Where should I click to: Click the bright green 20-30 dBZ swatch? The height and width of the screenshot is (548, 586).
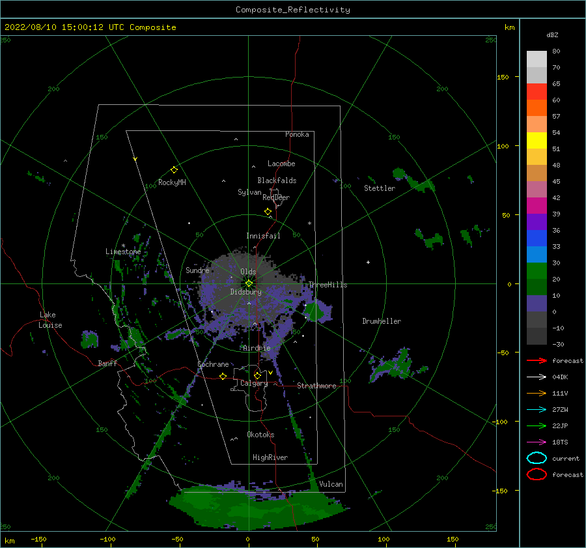pos(537,271)
